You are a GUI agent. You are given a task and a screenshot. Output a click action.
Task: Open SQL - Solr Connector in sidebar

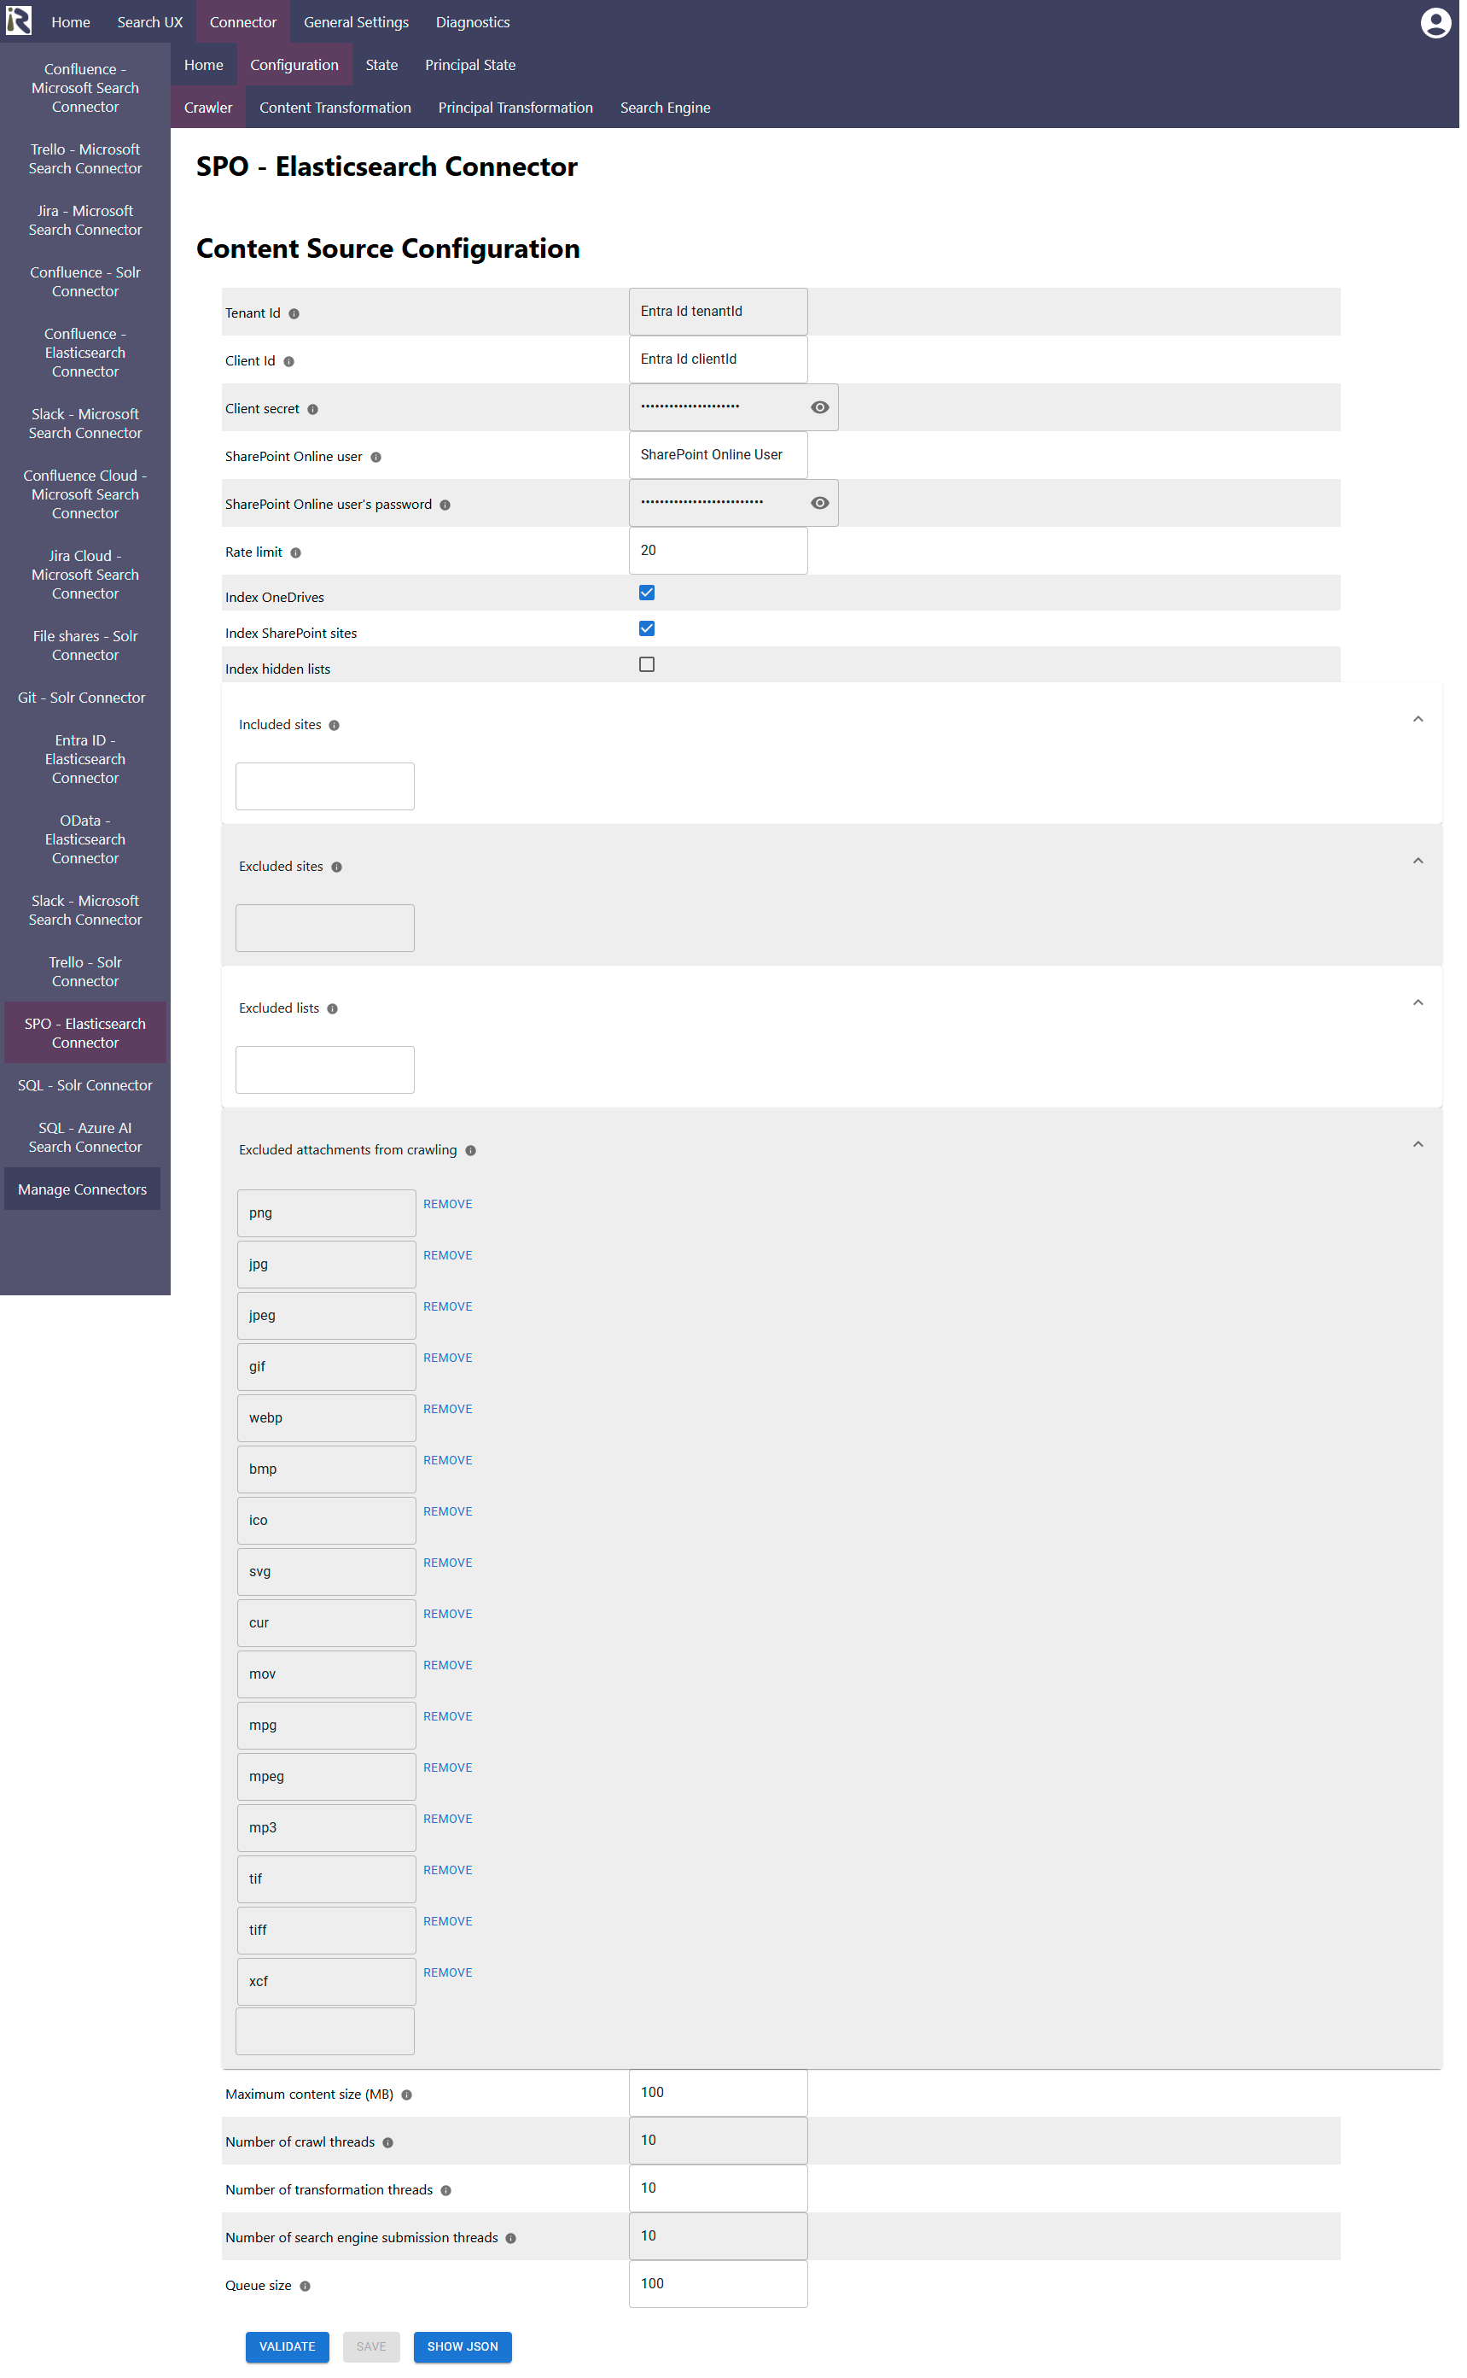85,1085
